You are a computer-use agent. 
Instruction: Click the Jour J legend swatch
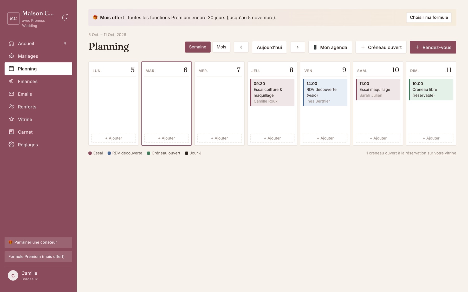[186, 153]
